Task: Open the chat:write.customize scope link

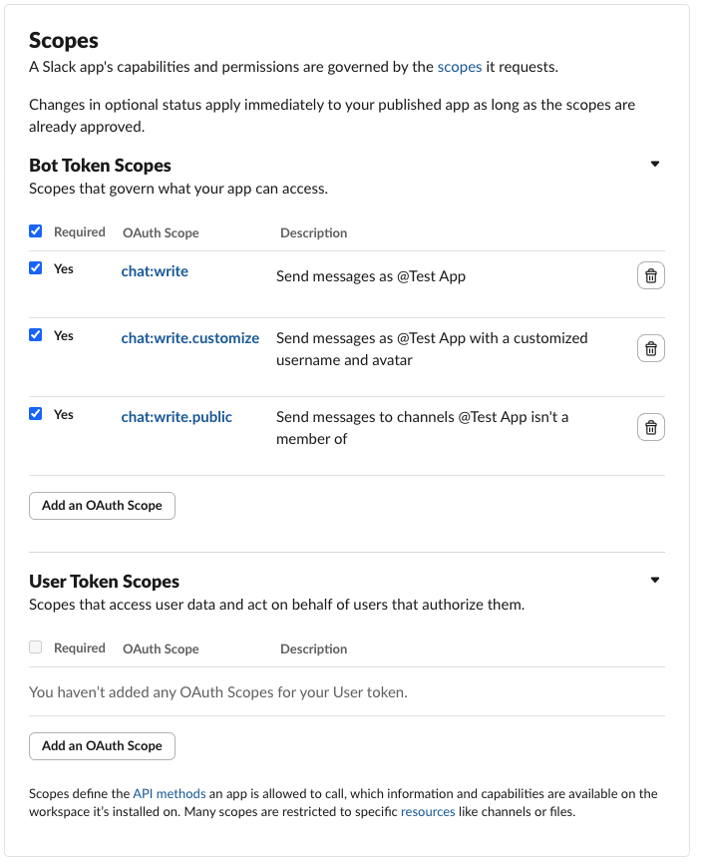Action: coord(189,338)
